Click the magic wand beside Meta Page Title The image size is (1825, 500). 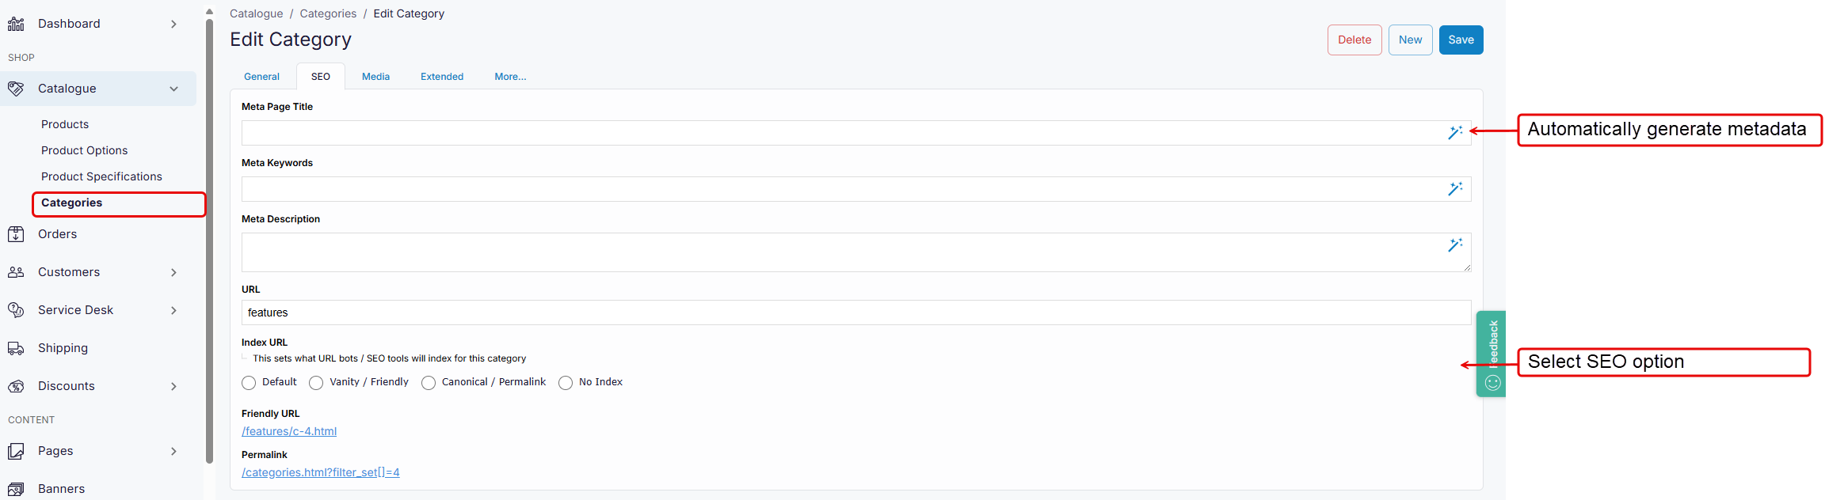1455,132
